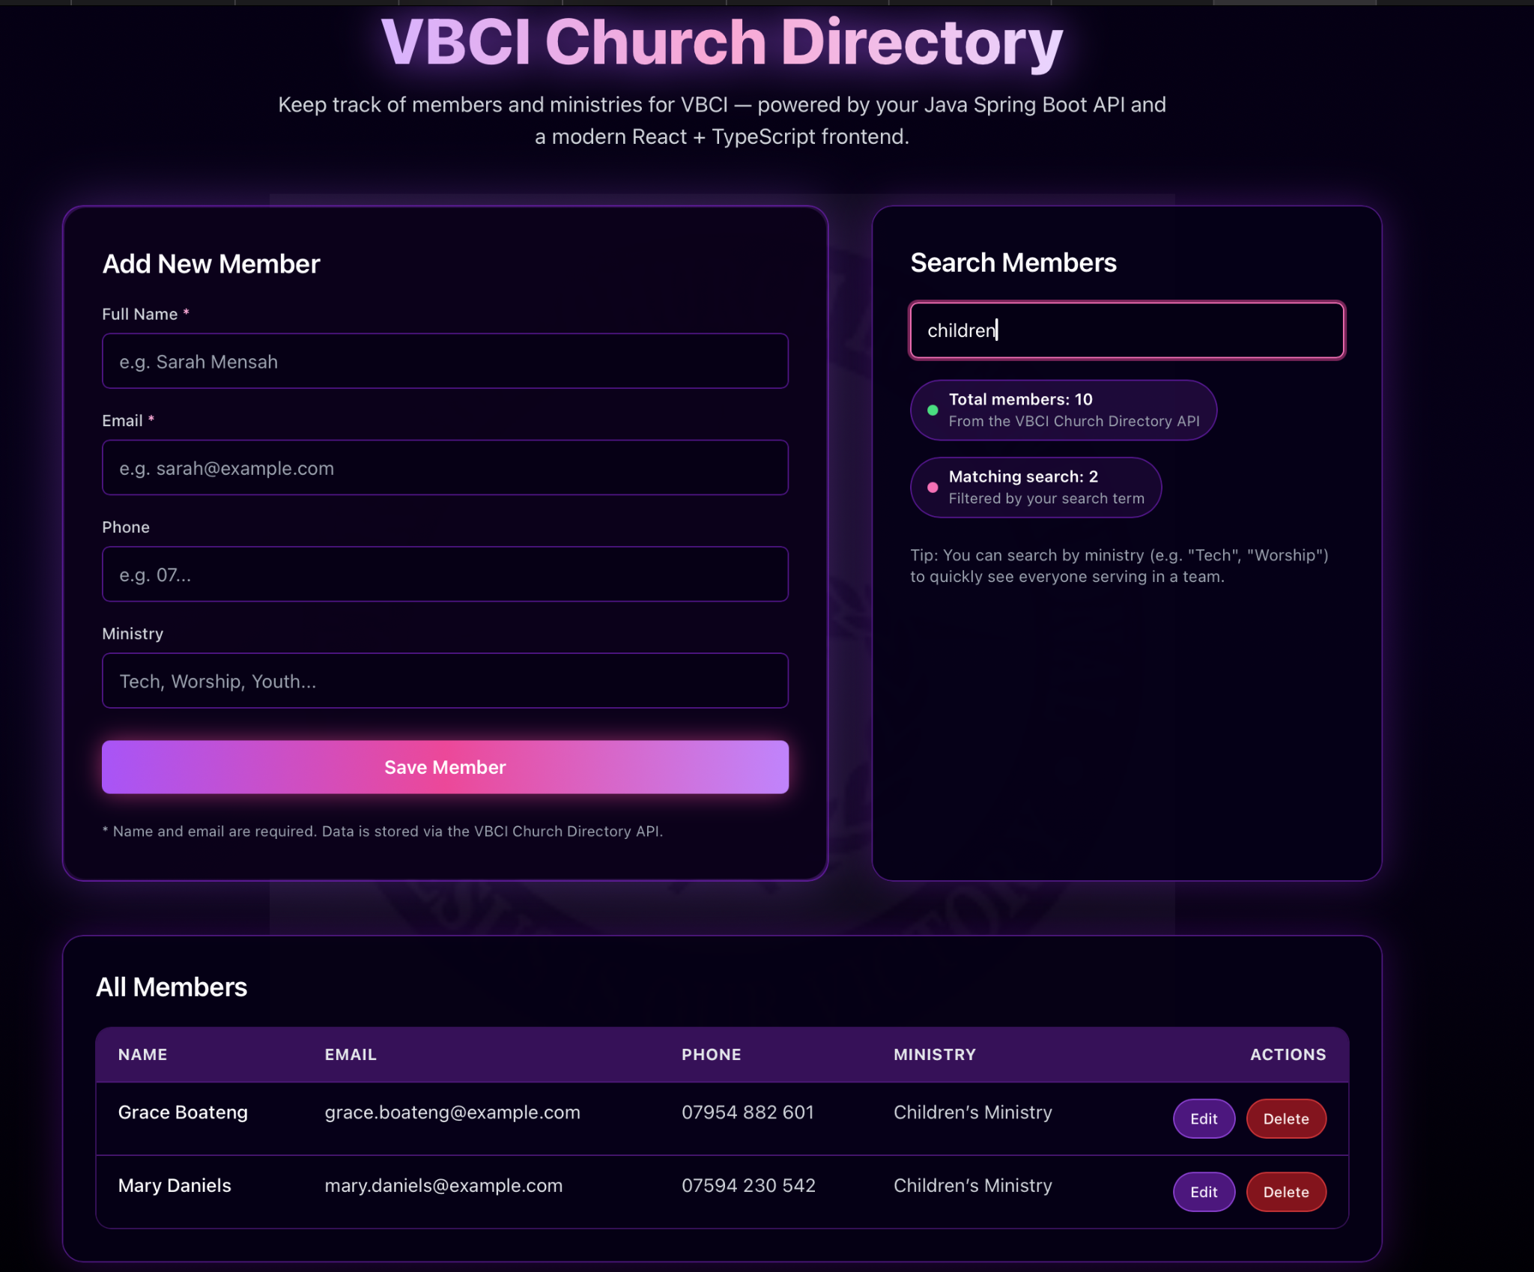The width and height of the screenshot is (1534, 1272).
Task: Click the Full Name input field
Action: [x=445, y=361]
